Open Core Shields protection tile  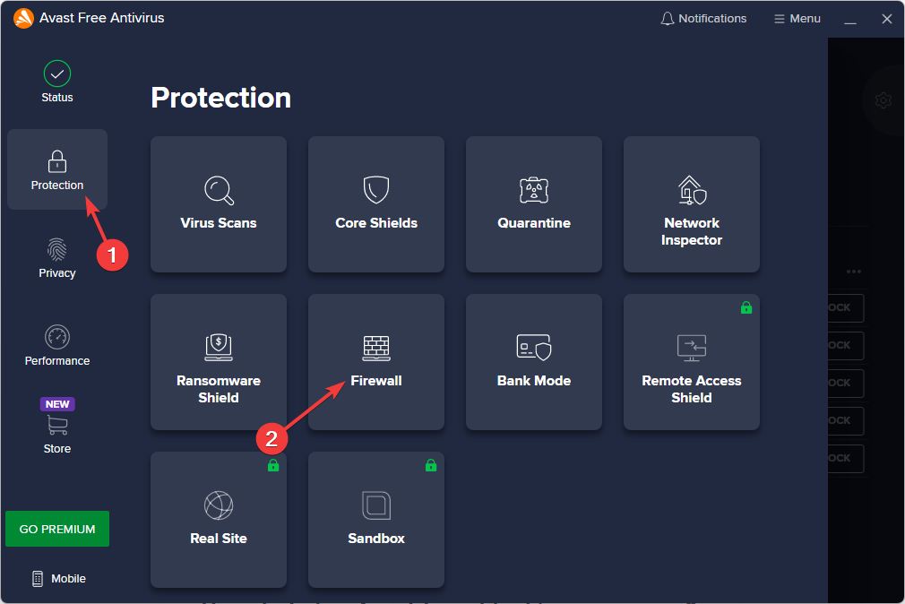tap(376, 204)
